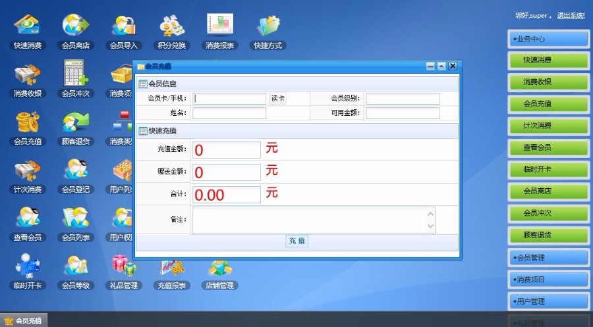Open the 消费报表 desktop icon
This screenshot has height=327, width=593.
pos(219,32)
